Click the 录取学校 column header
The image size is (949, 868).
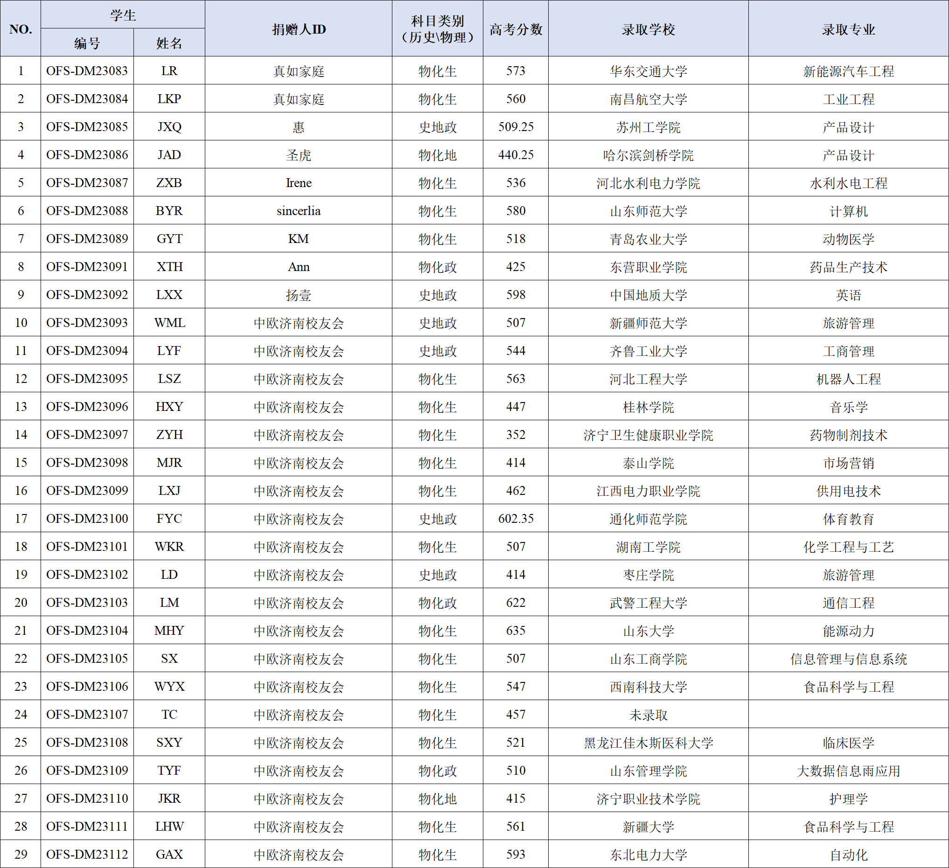click(x=648, y=29)
